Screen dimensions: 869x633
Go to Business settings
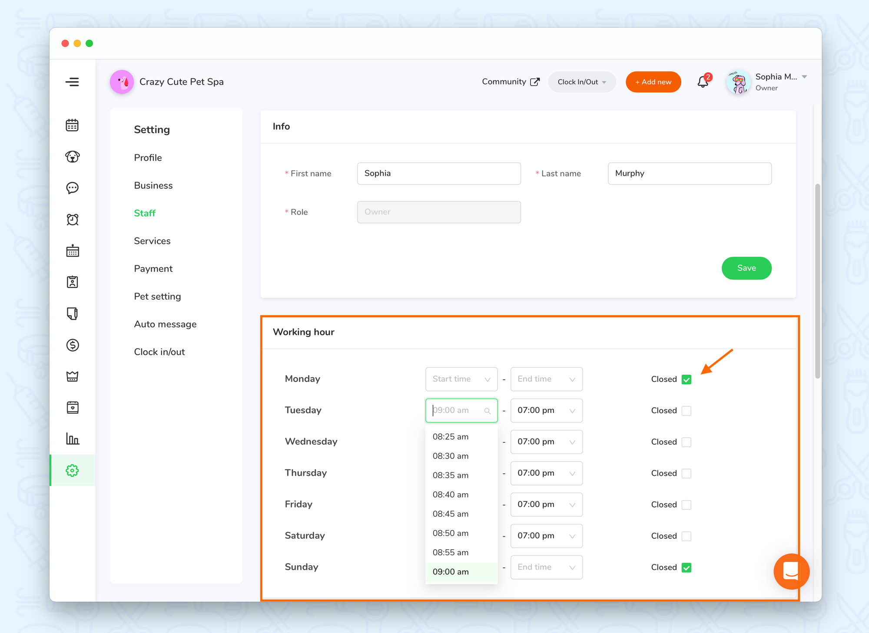click(153, 185)
